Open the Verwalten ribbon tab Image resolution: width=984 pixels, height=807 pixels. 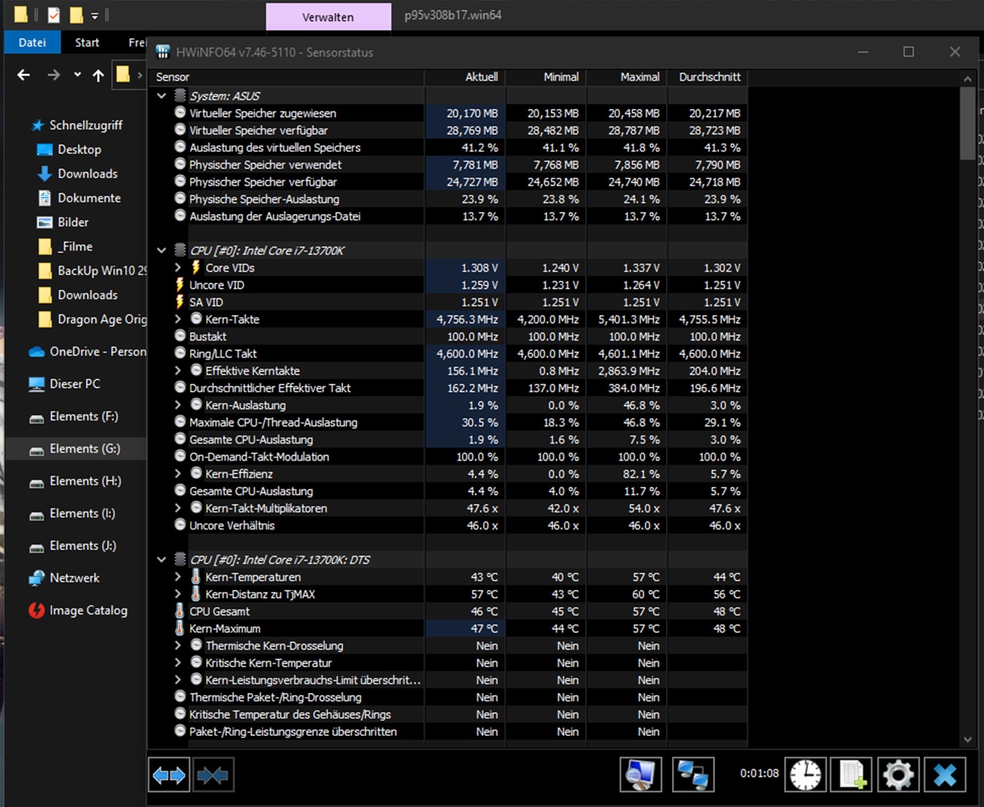[x=328, y=17]
